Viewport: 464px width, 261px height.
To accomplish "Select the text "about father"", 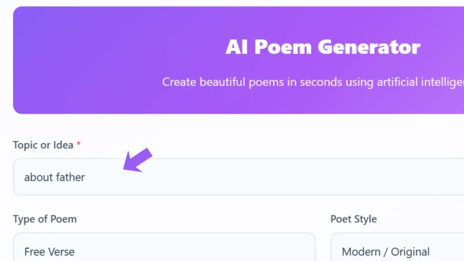I will [54, 177].
